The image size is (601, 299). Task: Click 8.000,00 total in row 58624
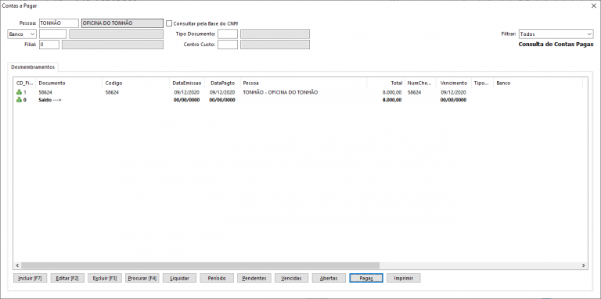point(392,93)
